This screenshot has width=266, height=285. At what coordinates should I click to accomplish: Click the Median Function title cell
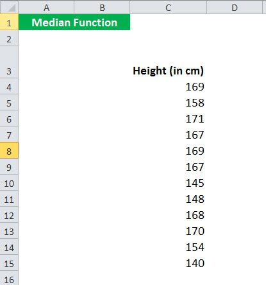(74, 22)
